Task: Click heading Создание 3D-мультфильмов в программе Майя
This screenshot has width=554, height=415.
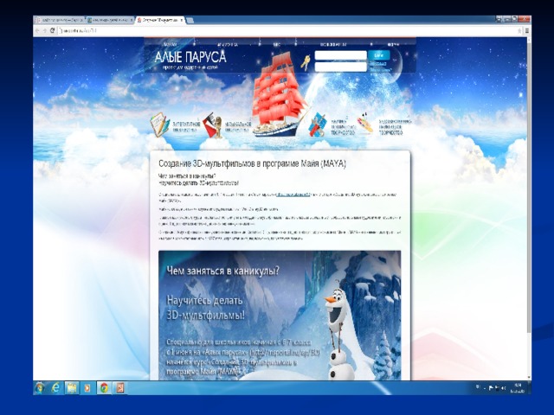Action: [252, 163]
